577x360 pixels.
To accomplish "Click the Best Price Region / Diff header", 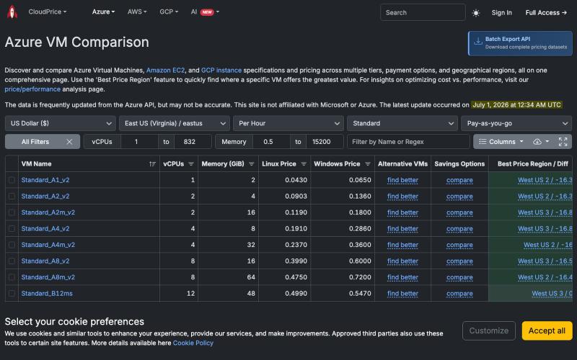I will (532, 164).
